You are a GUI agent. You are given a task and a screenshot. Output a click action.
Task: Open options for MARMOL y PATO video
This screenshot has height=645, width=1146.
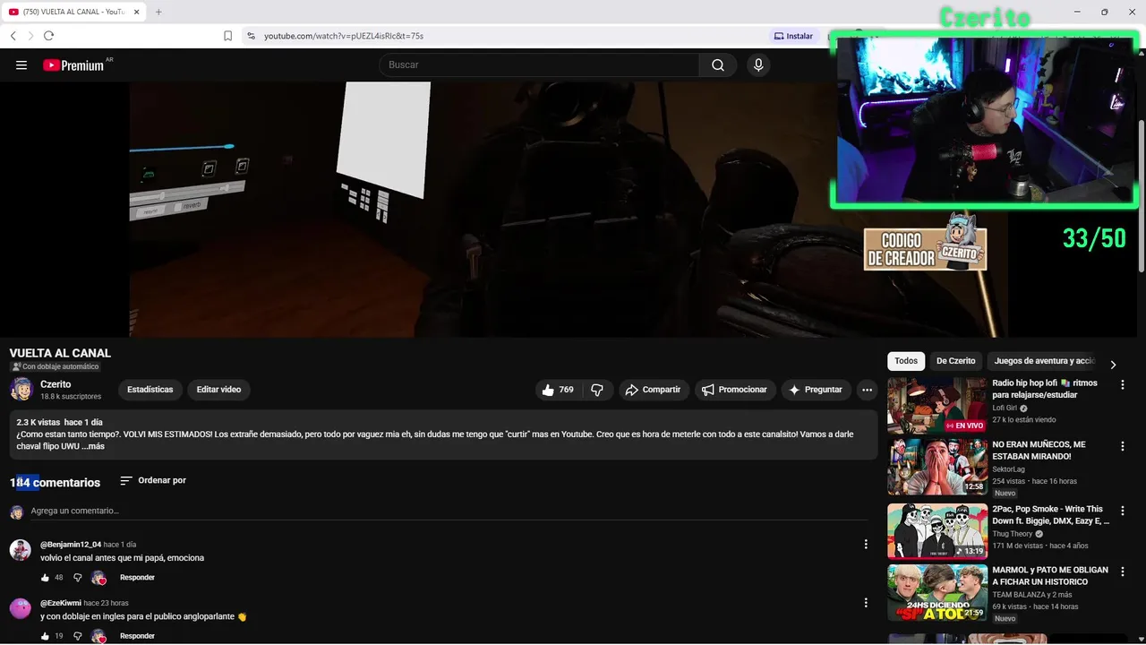click(x=1123, y=572)
